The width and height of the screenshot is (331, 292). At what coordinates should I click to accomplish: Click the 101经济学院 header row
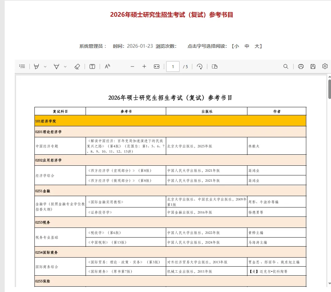tap(171, 121)
